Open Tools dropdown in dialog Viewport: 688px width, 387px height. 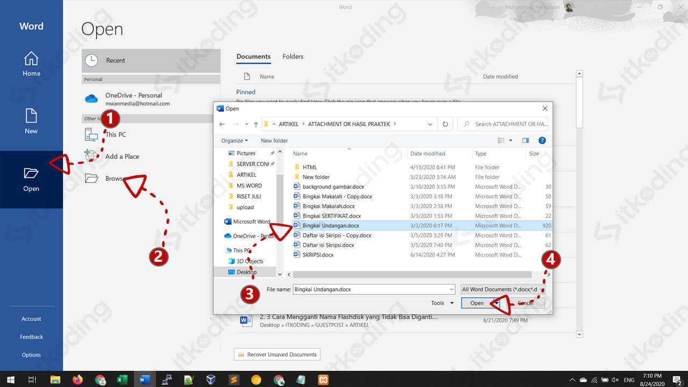tap(442, 303)
